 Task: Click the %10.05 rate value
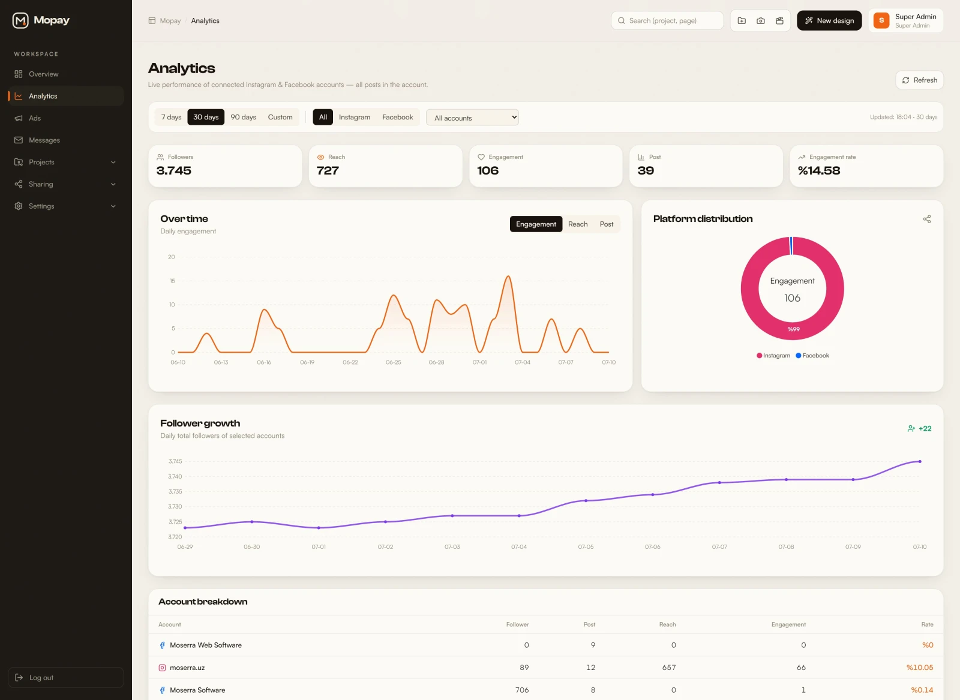(x=920, y=668)
